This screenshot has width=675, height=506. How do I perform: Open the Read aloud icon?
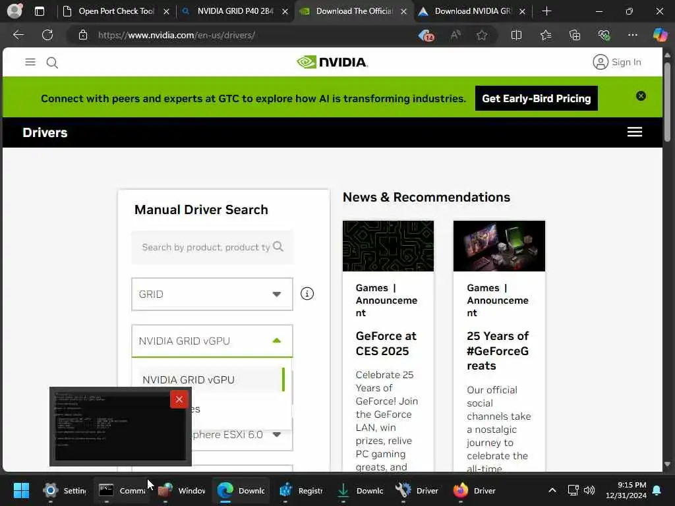pyautogui.click(x=455, y=35)
